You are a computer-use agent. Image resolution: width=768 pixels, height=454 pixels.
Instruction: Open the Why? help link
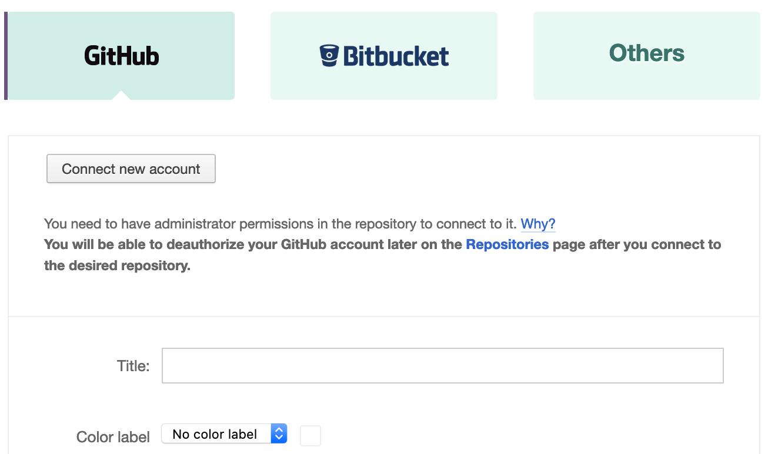(x=538, y=224)
